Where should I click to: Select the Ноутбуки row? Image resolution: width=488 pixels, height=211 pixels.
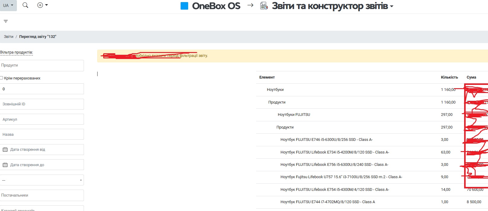coord(372,90)
